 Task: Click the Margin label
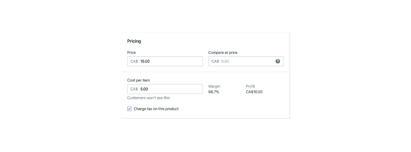coord(214,86)
